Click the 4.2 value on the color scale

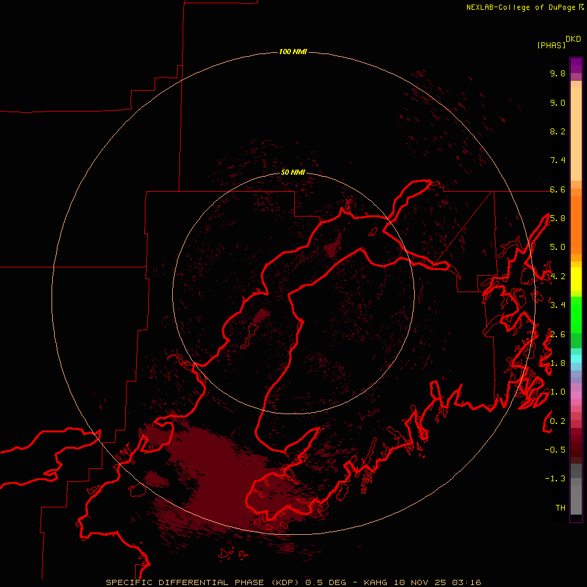pyautogui.click(x=558, y=277)
